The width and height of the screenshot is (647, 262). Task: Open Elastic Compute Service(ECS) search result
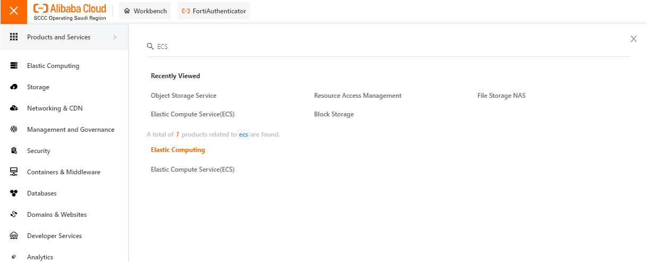point(193,170)
